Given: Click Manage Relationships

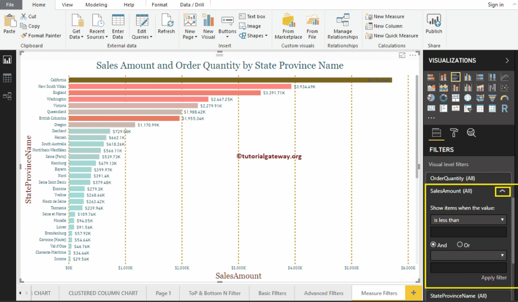Looking at the screenshot, I should (342, 26).
